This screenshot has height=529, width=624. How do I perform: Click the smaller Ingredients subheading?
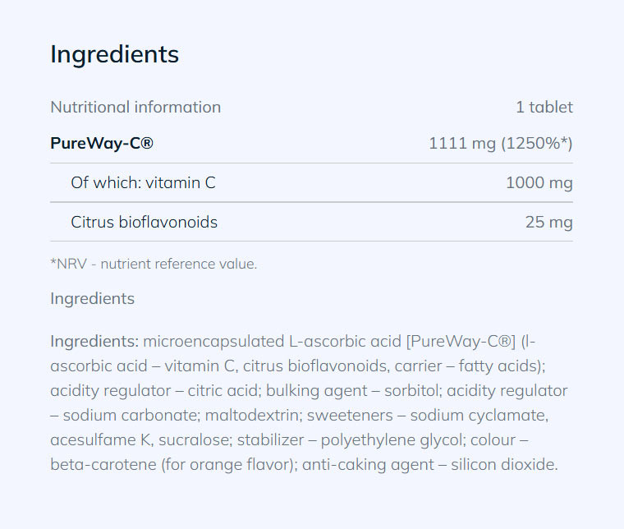click(92, 298)
